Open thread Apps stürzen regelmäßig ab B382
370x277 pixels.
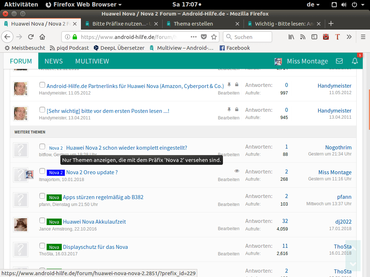(103, 197)
